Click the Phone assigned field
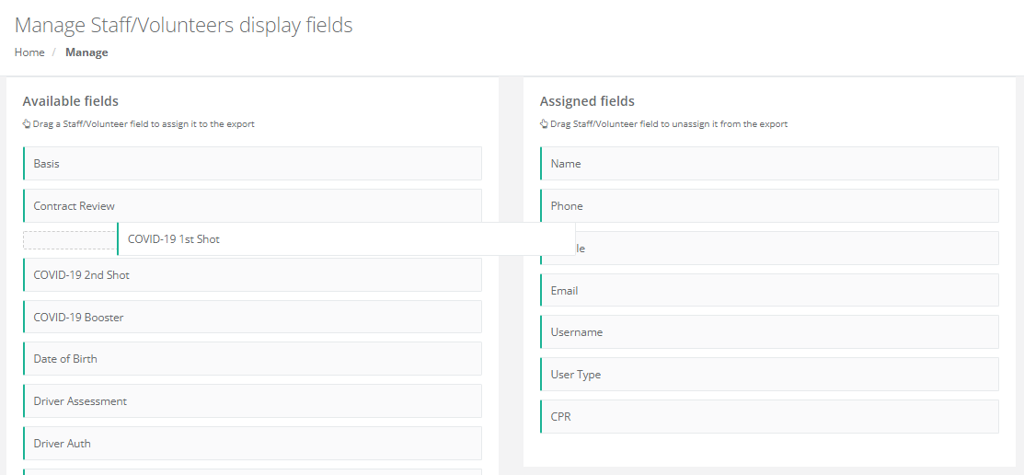This screenshot has height=475, width=1024. click(x=769, y=206)
